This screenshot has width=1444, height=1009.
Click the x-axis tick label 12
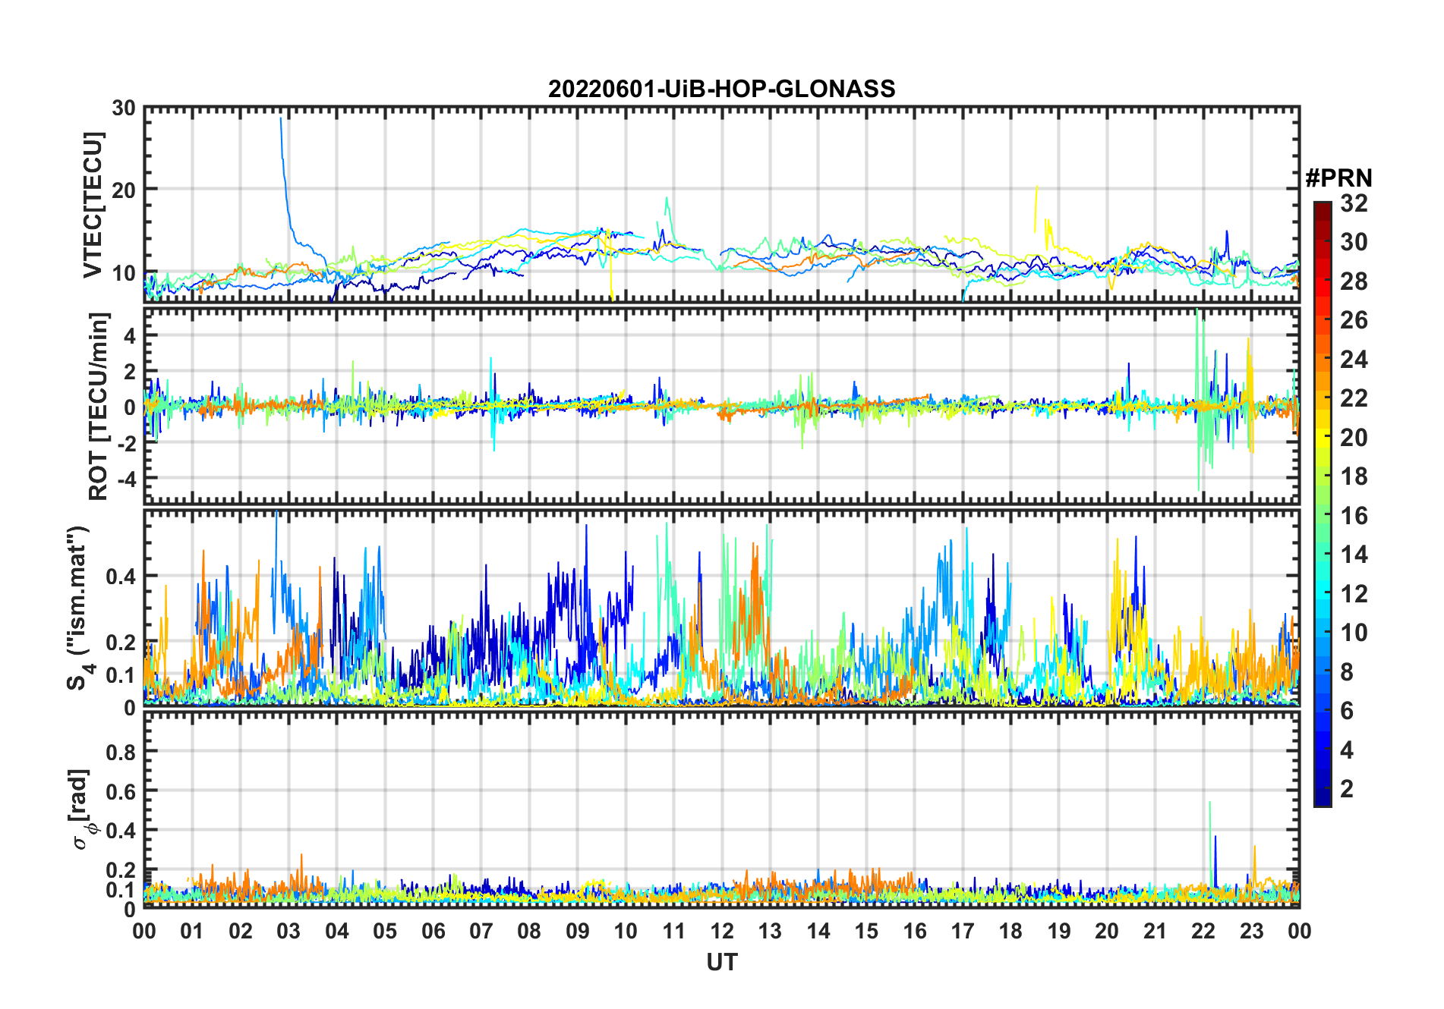(721, 931)
